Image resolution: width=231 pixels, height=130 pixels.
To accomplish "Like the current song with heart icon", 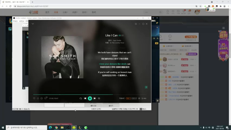I will tap(34, 98).
